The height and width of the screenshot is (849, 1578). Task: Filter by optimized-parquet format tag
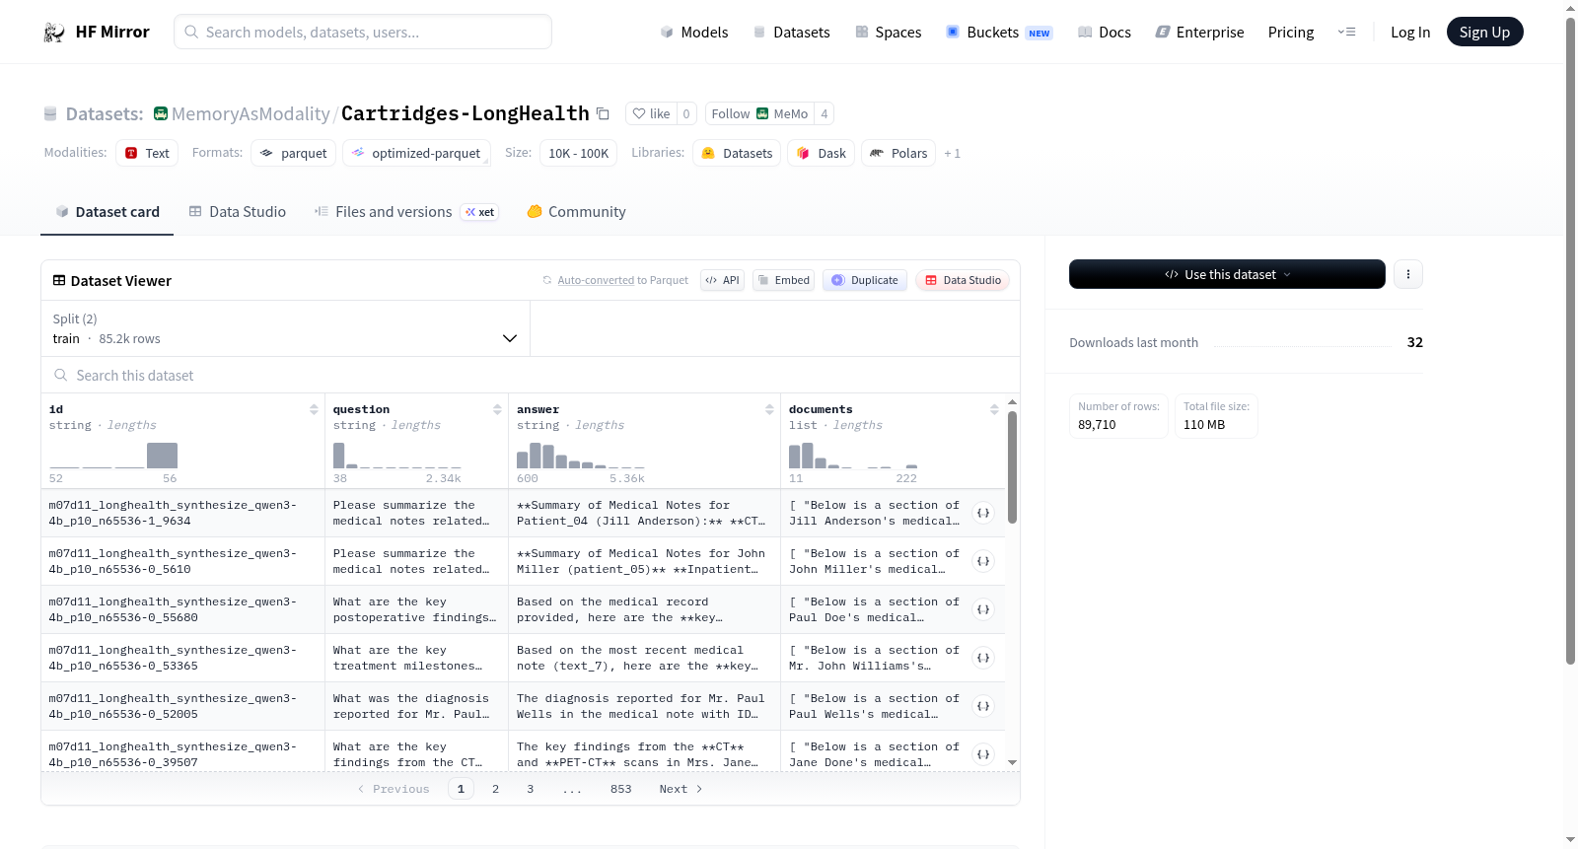click(416, 153)
